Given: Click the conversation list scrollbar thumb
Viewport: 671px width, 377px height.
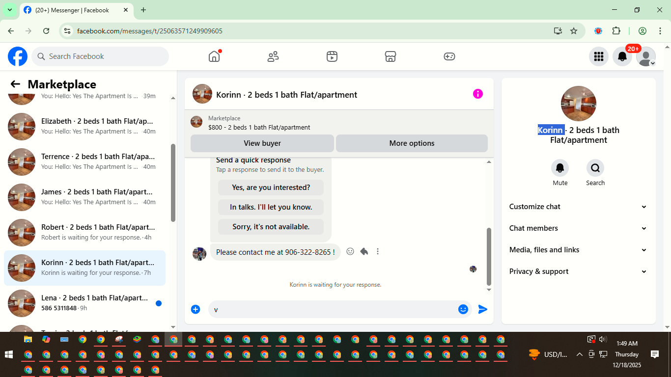Looking at the screenshot, I should pos(173,183).
